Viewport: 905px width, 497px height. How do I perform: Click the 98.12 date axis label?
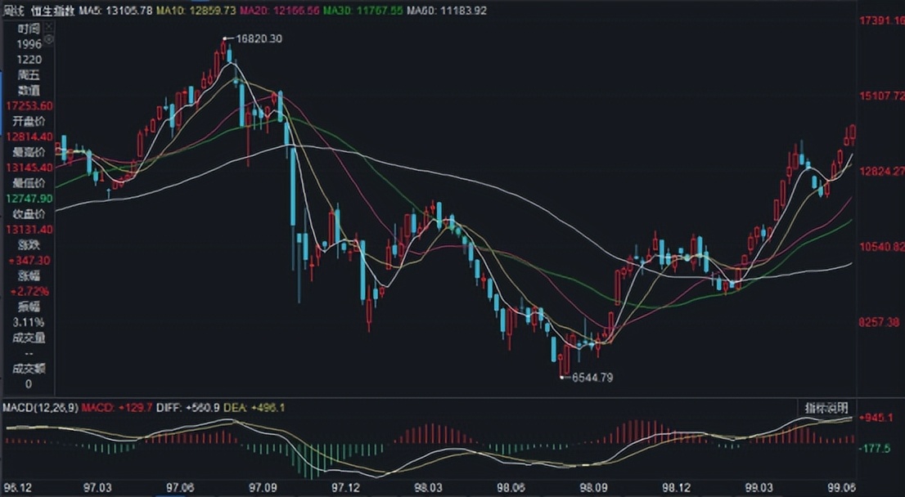677,488
